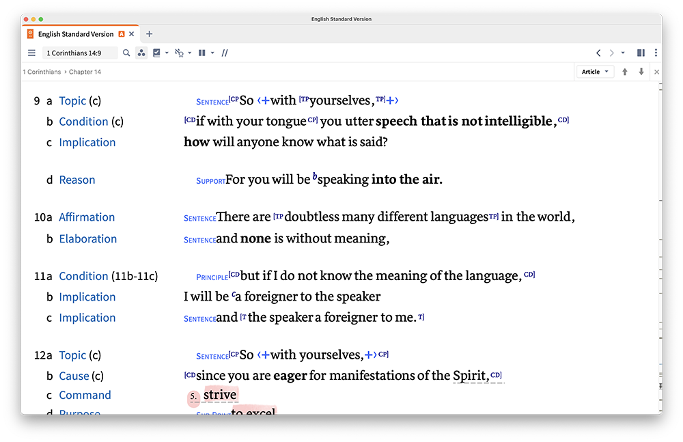
Task: Open the navigation history dropdown arrow
Action: [623, 53]
